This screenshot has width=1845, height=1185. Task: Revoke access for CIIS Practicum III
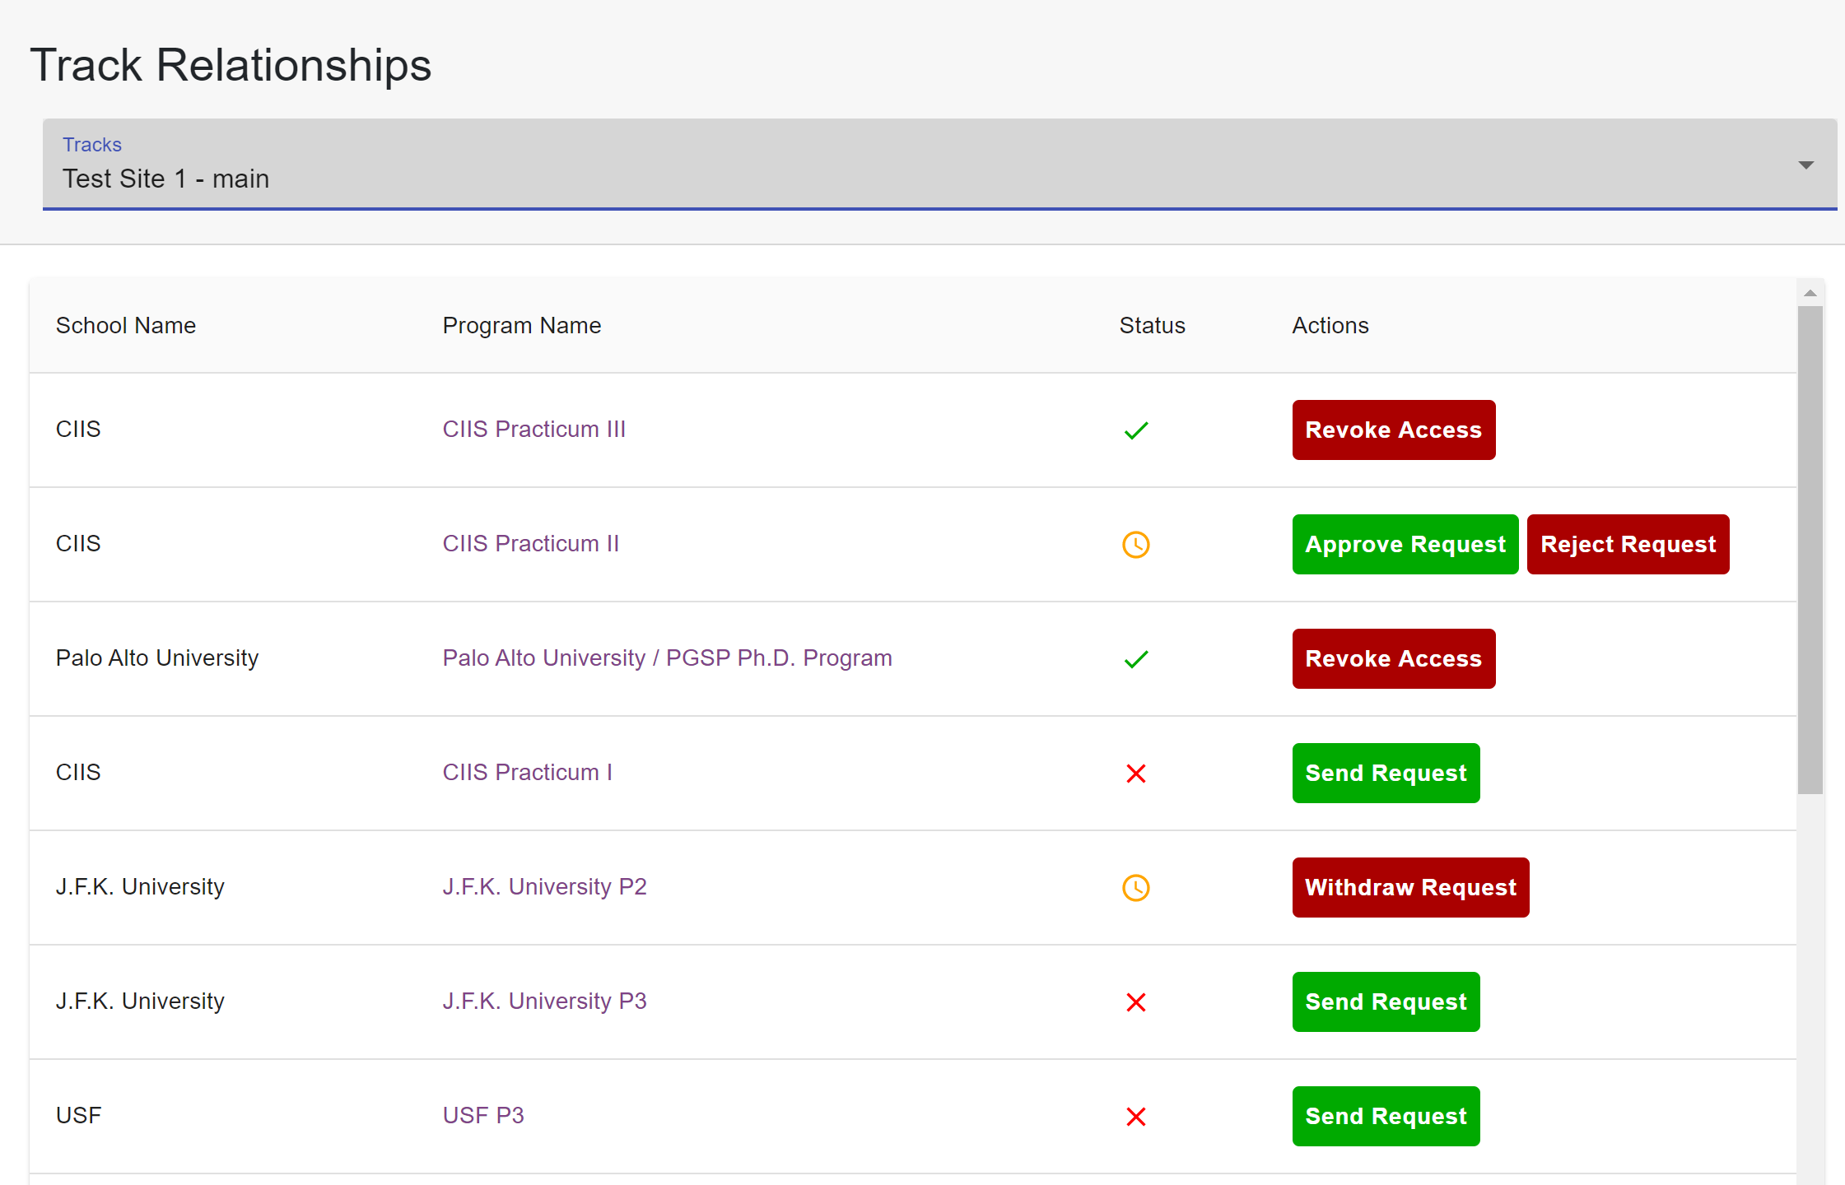(1394, 430)
